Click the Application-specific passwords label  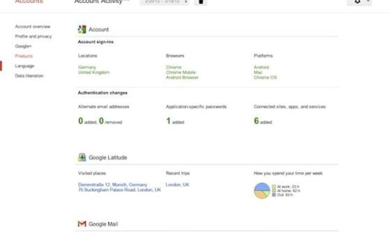196,107
